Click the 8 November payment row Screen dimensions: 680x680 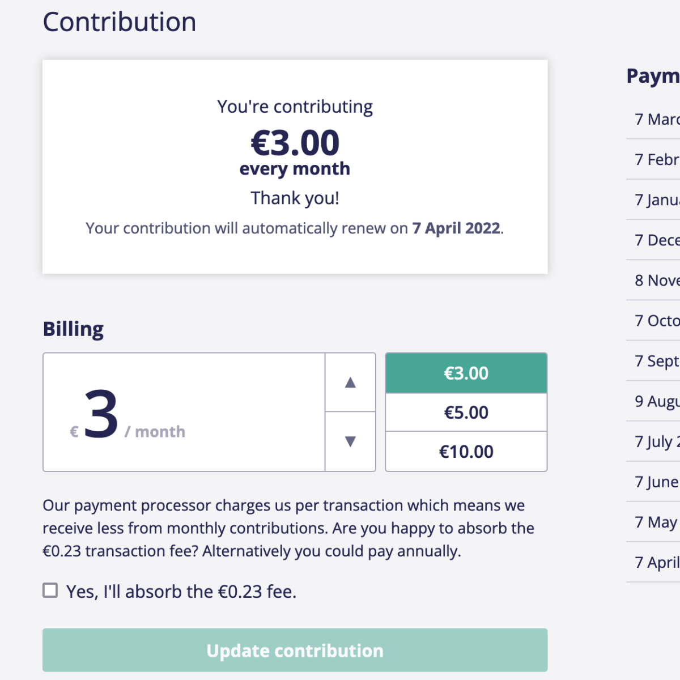[656, 280]
